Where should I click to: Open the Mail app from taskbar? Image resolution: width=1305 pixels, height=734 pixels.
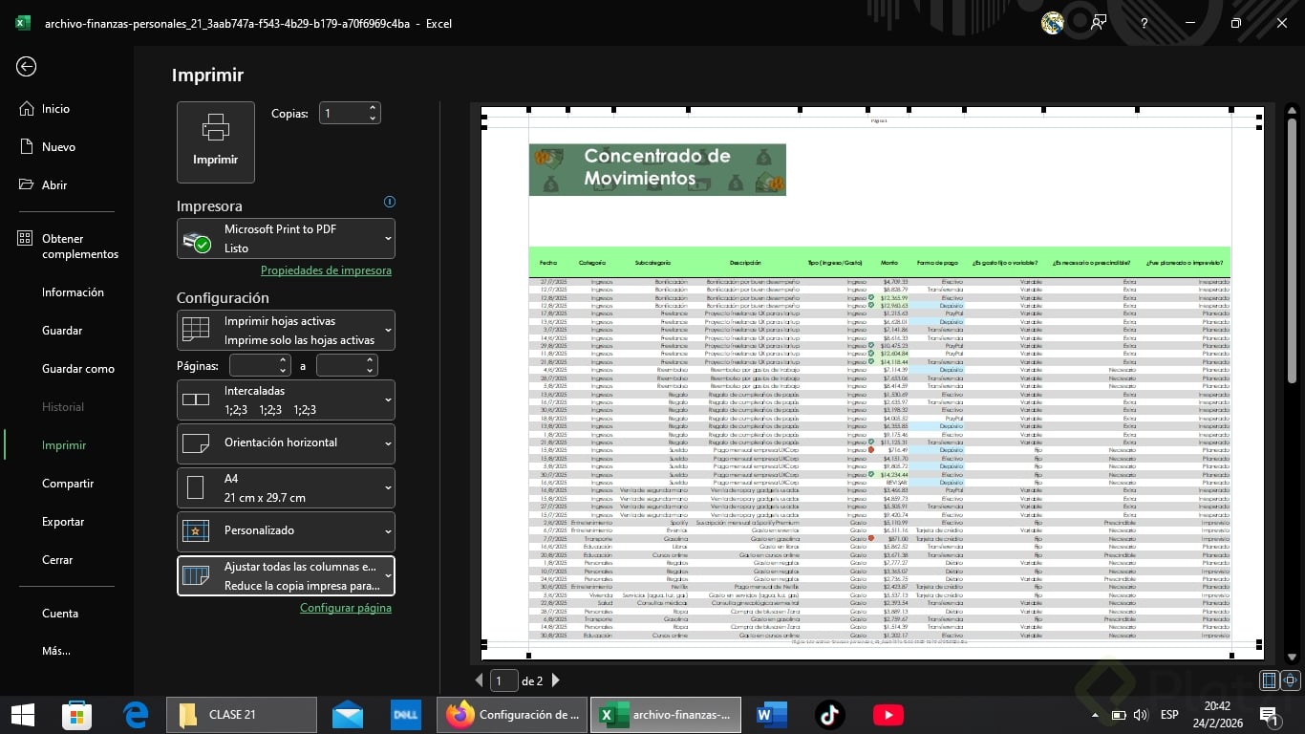(x=348, y=714)
